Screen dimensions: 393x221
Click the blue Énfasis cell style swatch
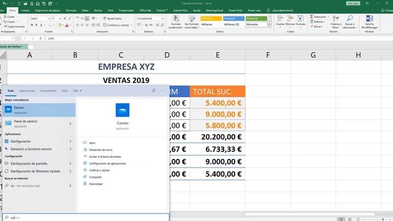coord(233,18)
